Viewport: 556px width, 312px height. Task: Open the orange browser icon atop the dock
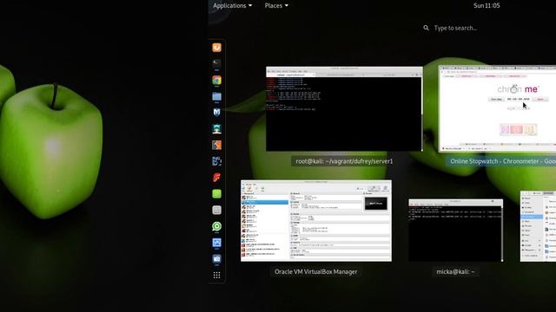click(x=216, y=48)
